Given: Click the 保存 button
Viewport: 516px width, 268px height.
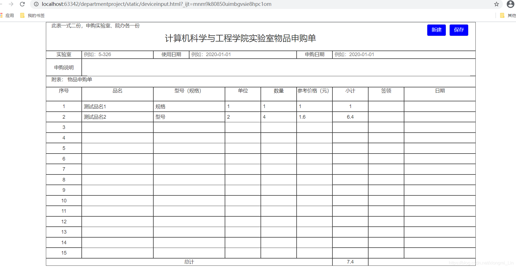Looking at the screenshot, I should coord(459,30).
